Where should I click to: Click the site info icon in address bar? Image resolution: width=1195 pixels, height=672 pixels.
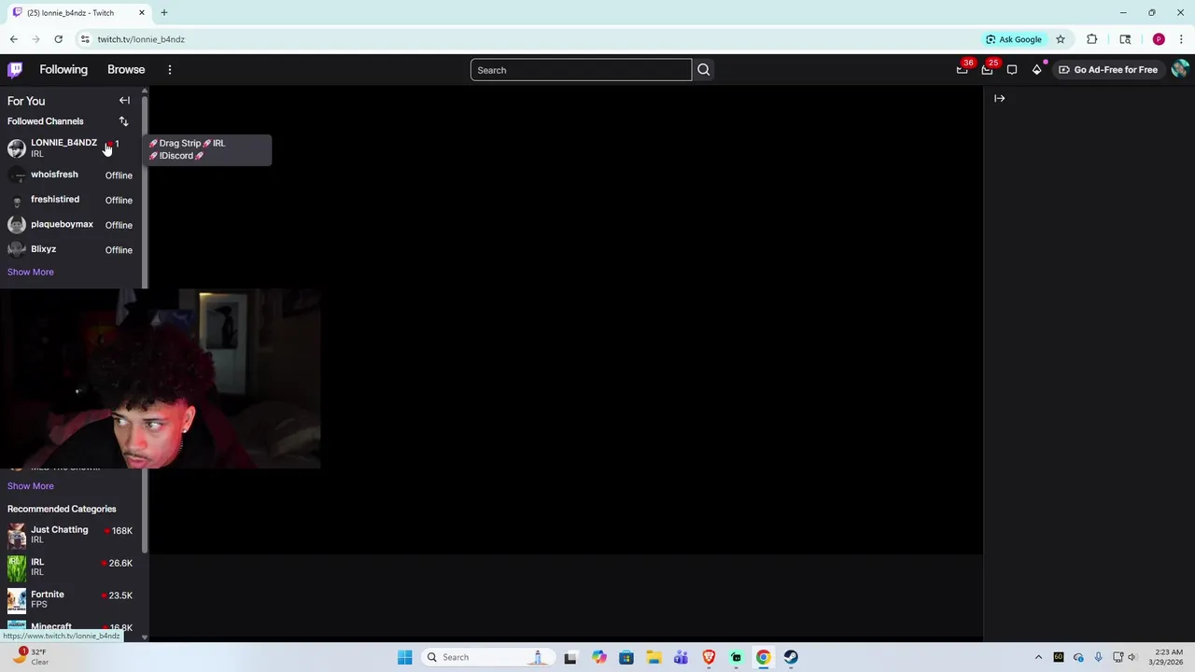click(85, 39)
